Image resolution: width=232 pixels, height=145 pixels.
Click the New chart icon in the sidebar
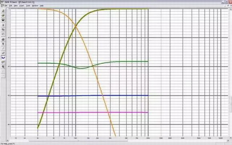coord(3,11)
